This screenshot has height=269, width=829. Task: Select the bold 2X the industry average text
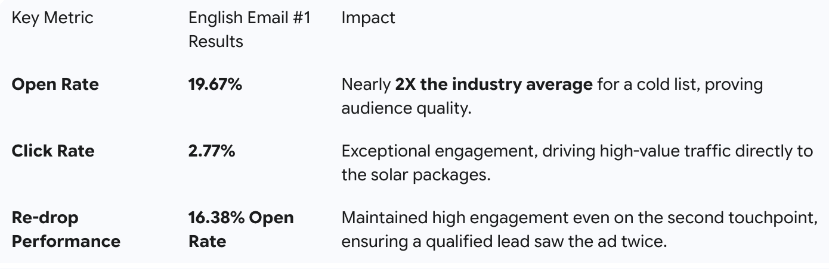click(494, 85)
